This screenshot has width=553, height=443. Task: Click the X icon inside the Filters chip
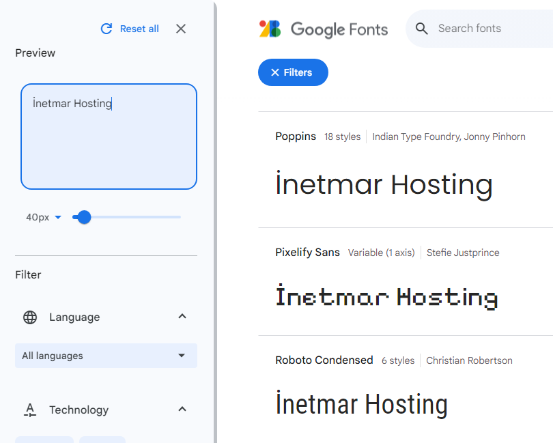click(276, 72)
